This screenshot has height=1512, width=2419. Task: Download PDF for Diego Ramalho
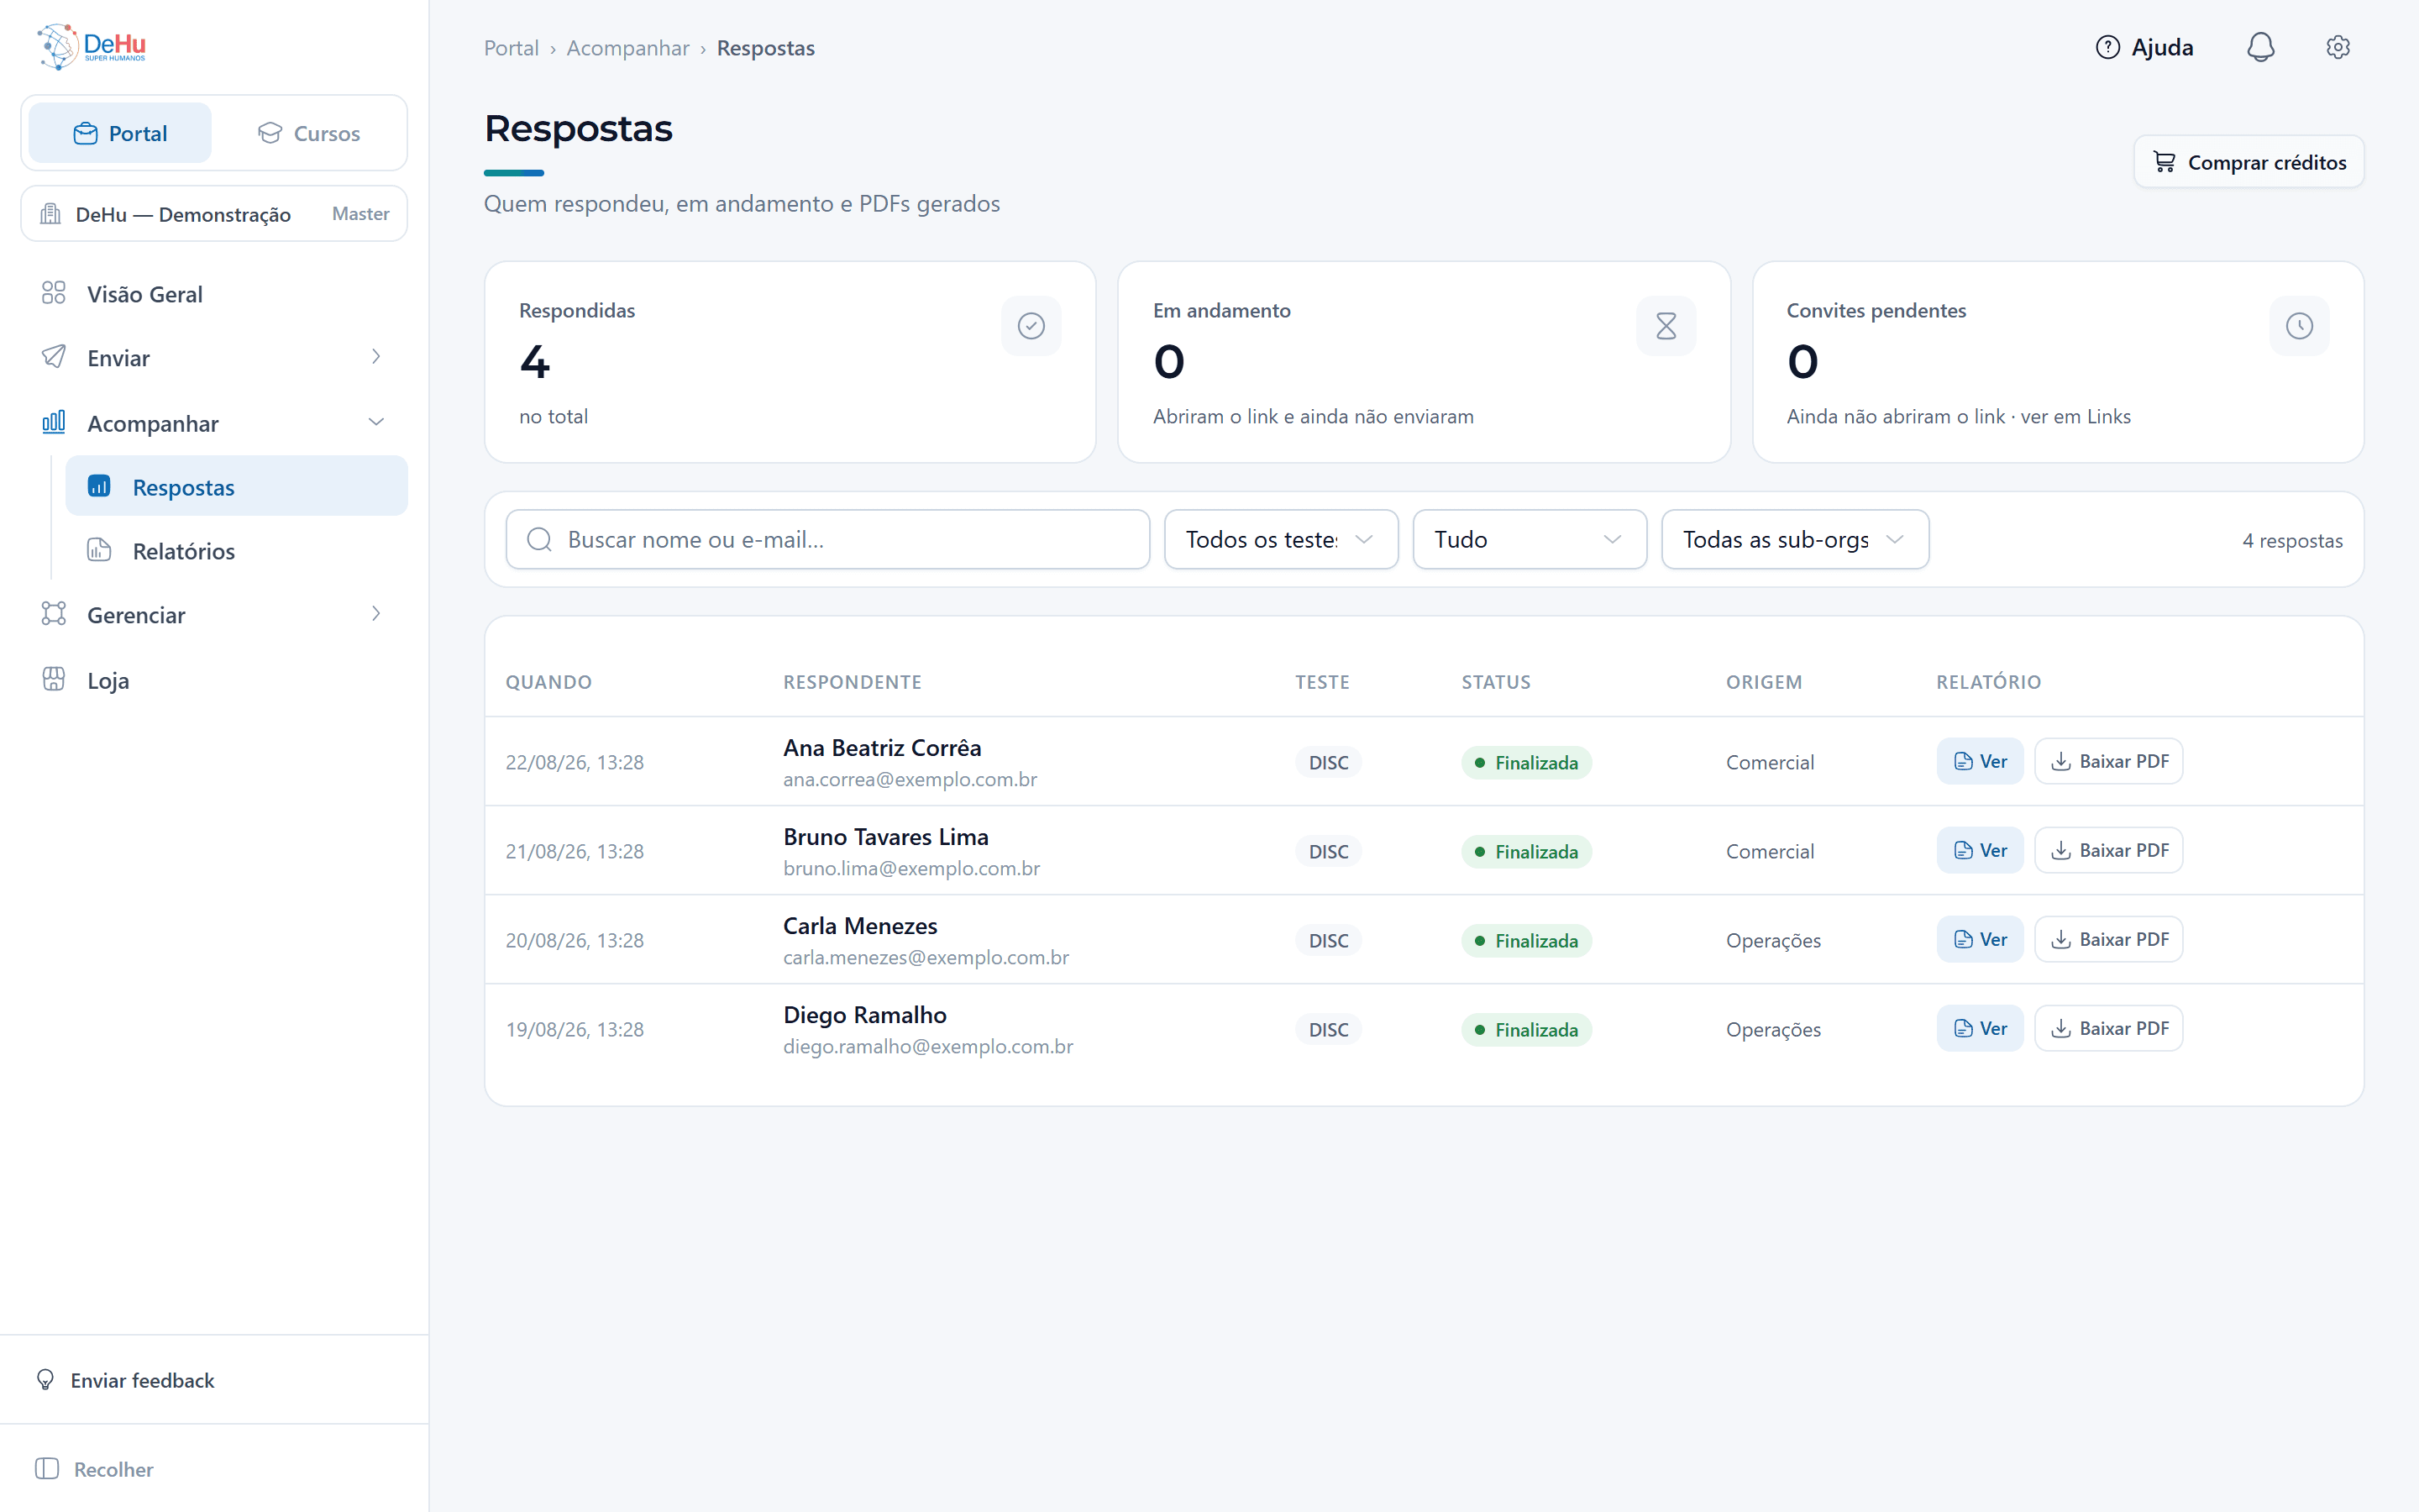point(2108,1029)
